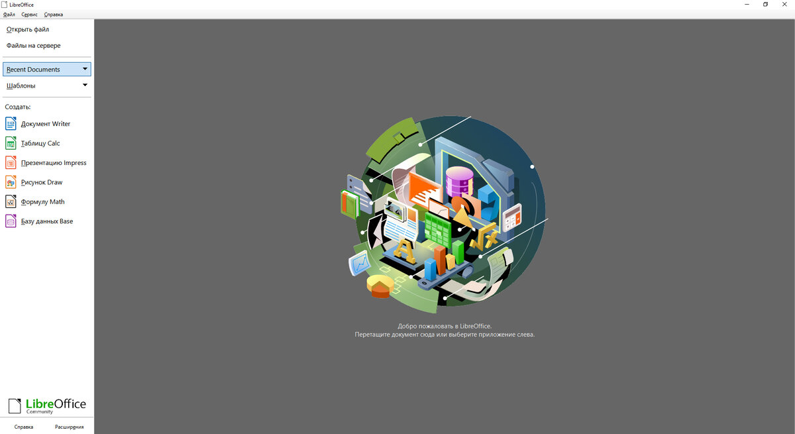Click the Math formula icon
This screenshot has height=434, width=795.
[x=11, y=201]
